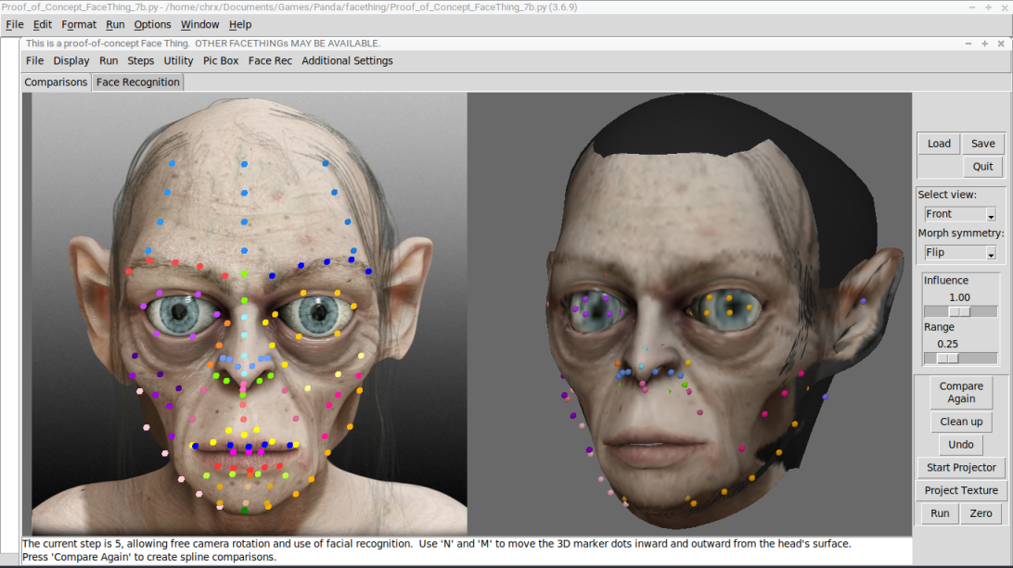
Task: Open the Window menu
Action: (x=199, y=24)
